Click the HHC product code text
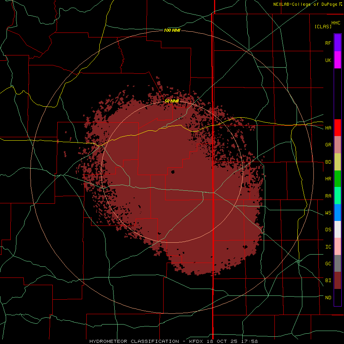The height and width of the screenshot is (344, 344). point(336,23)
